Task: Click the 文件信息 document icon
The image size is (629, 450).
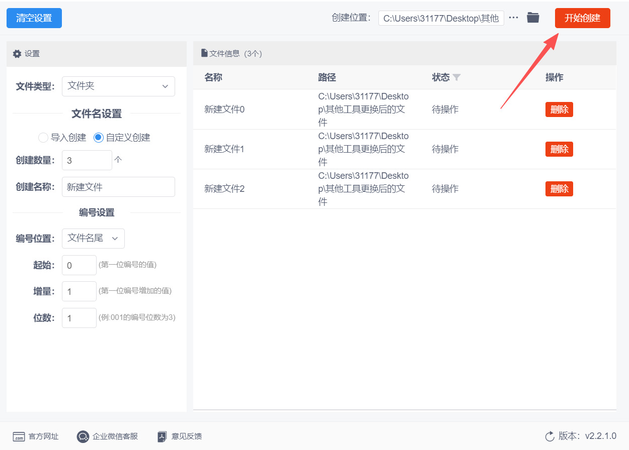Action: coord(204,53)
